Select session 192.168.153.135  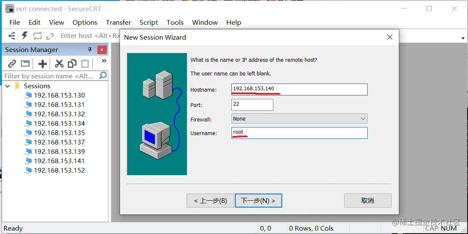[x=59, y=133]
